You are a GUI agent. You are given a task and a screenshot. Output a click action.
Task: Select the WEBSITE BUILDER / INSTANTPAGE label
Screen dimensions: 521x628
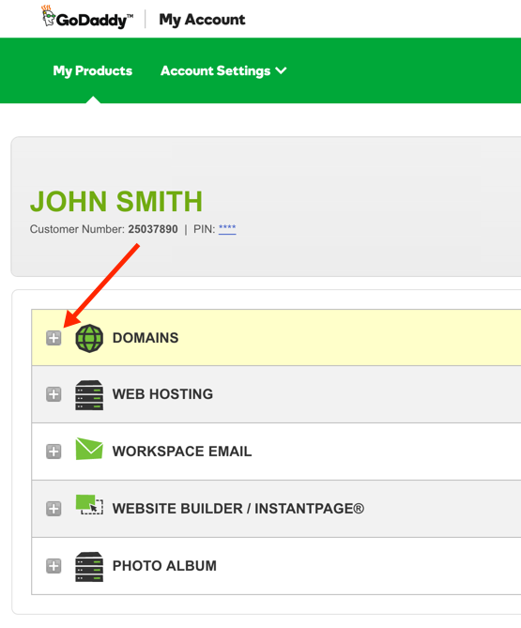(238, 509)
